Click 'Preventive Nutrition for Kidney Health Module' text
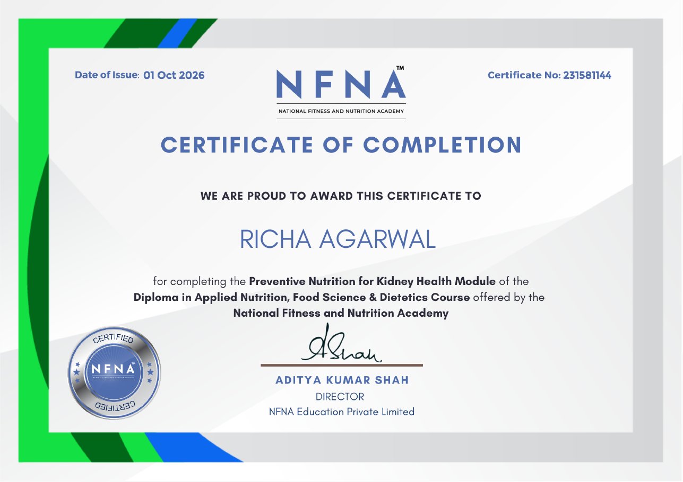The height and width of the screenshot is (482, 683). click(x=372, y=281)
